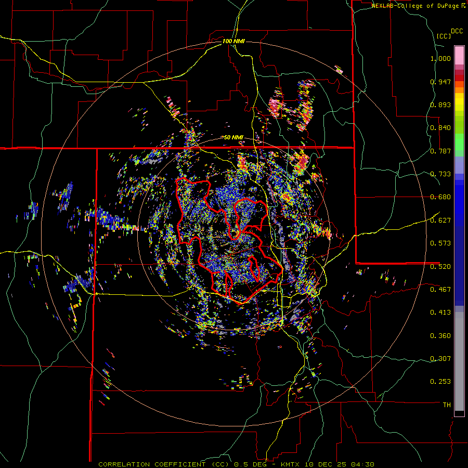Click the [CC] legend unit label
The image size is (468, 468).
[444, 36]
